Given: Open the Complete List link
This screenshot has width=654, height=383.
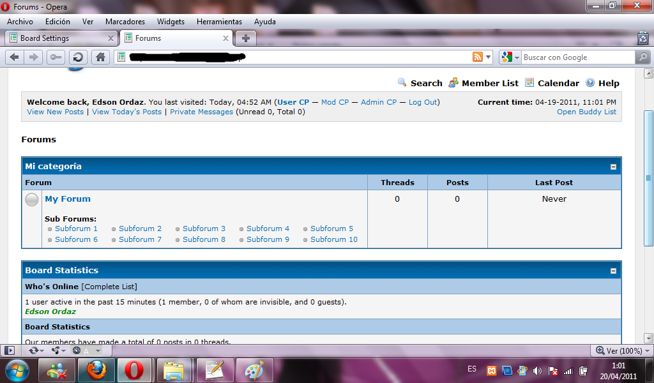Looking at the screenshot, I should [109, 287].
